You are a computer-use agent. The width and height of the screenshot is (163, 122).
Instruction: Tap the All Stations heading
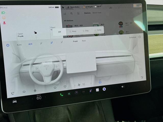point(69,21)
